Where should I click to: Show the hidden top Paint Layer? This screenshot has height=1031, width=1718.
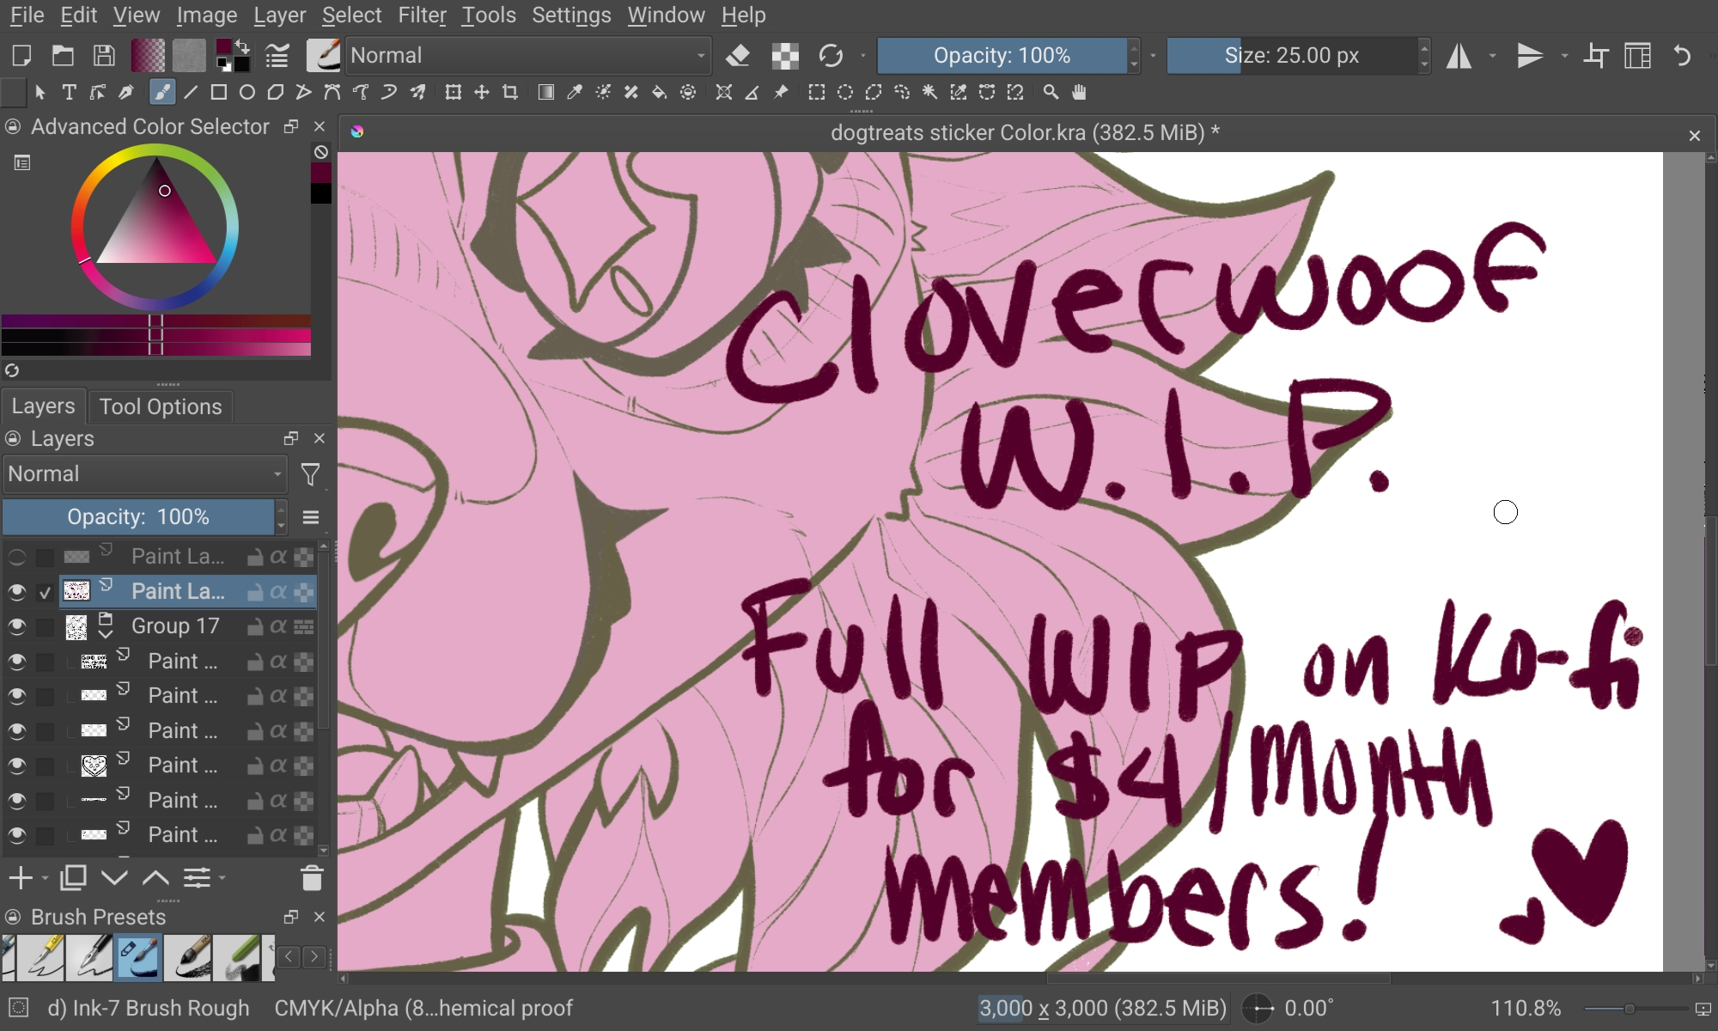16,557
